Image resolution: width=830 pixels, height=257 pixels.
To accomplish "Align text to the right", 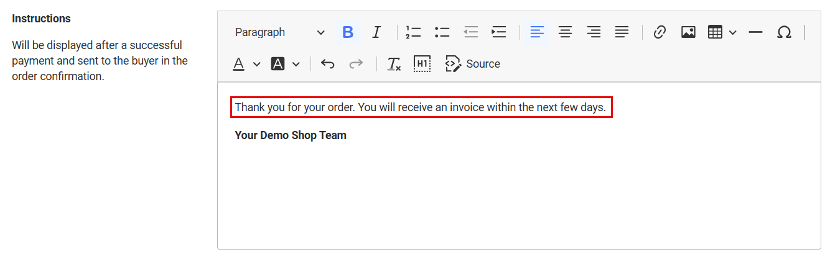I will pos(594,32).
